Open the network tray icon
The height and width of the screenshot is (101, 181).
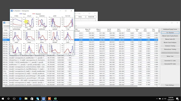(x=163, y=99)
